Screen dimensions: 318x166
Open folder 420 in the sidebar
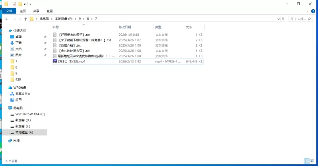(18, 80)
